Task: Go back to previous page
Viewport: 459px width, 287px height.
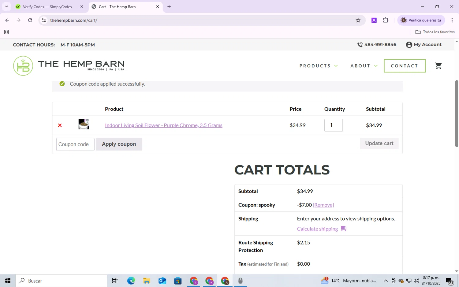Action: 7,20
